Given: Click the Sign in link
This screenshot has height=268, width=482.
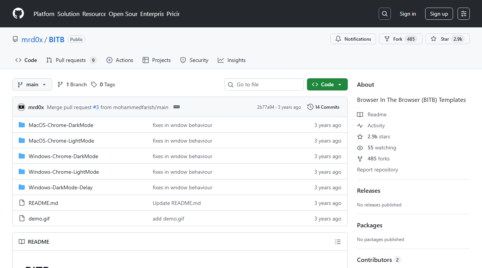Looking at the screenshot, I should click(x=408, y=14).
